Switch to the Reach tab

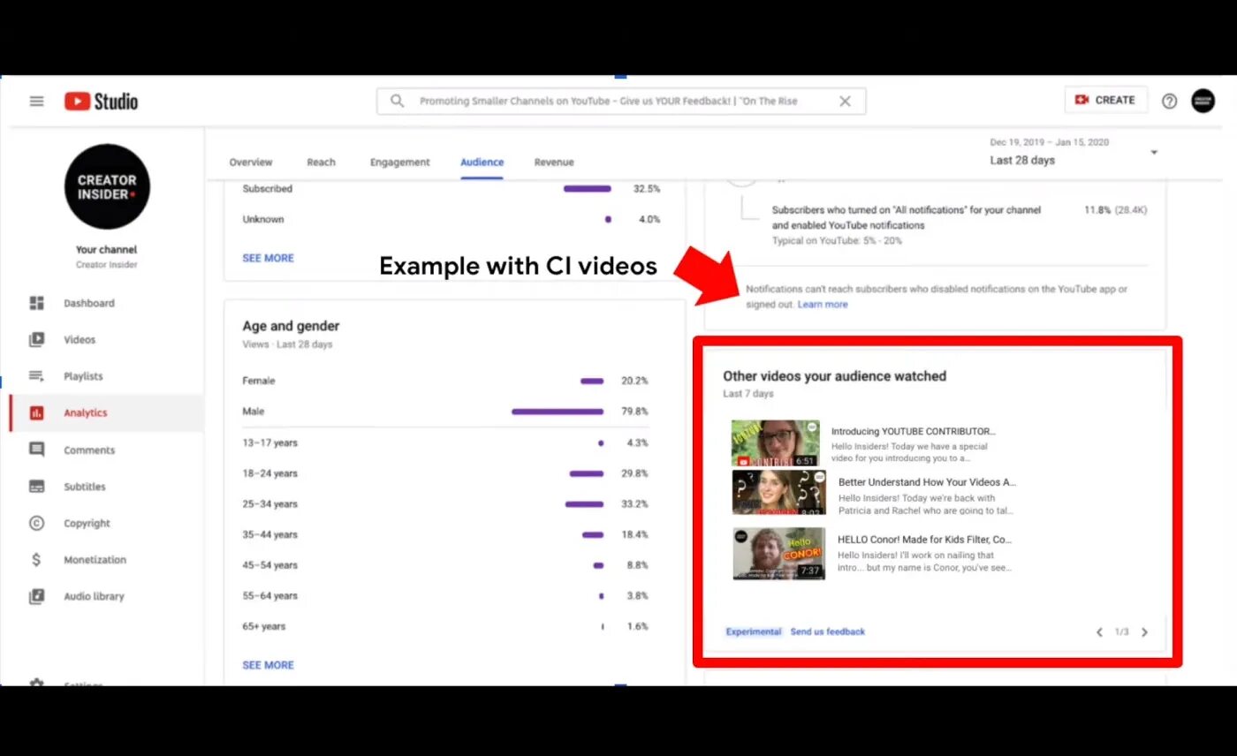pyautogui.click(x=321, y=163)
